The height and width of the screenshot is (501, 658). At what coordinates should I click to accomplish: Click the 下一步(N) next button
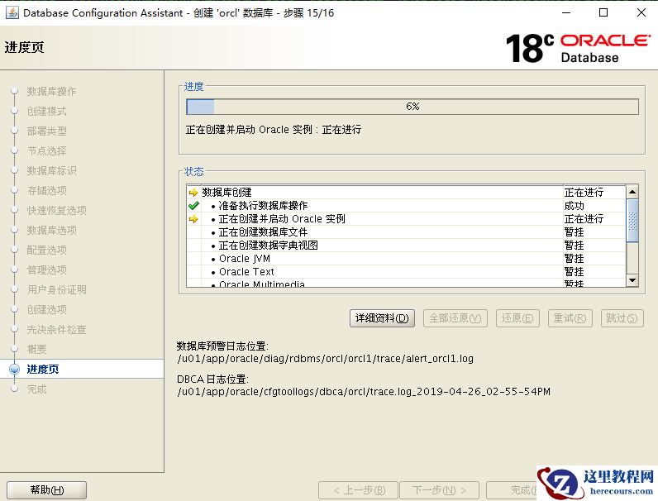[439, 490]
